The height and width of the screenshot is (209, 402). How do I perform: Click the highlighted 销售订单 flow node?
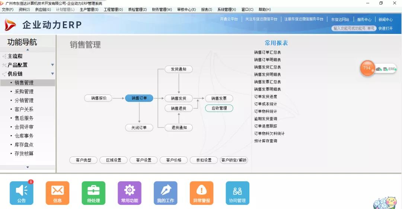click(139, 98)
